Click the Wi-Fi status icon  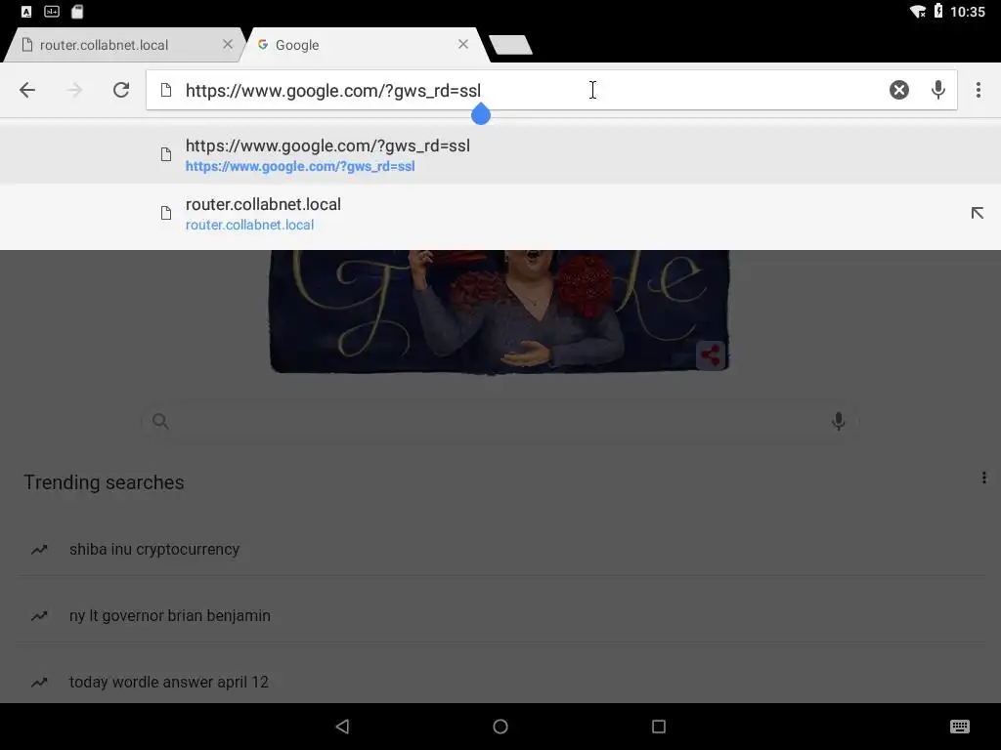coord(917,12)
